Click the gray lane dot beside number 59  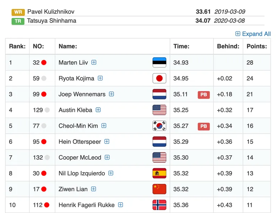(x=44, y=78)
